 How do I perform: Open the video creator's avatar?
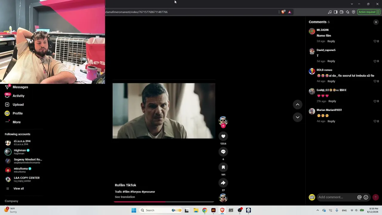click(223, 121)
